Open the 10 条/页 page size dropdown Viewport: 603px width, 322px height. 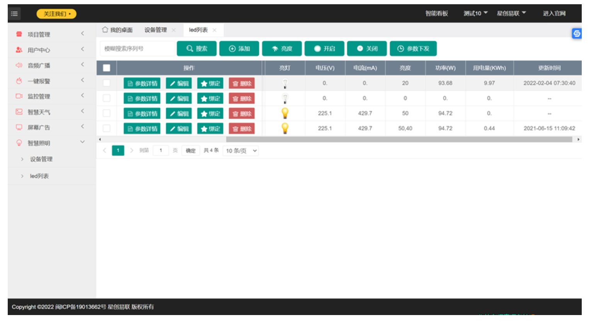[x=241, y=151]
